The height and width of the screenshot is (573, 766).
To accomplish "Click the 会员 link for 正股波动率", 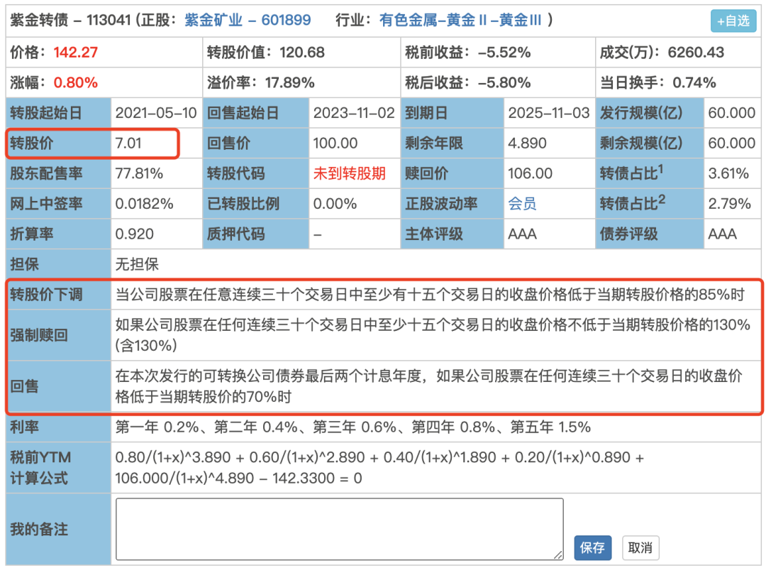I will click(x=522, y=203).
